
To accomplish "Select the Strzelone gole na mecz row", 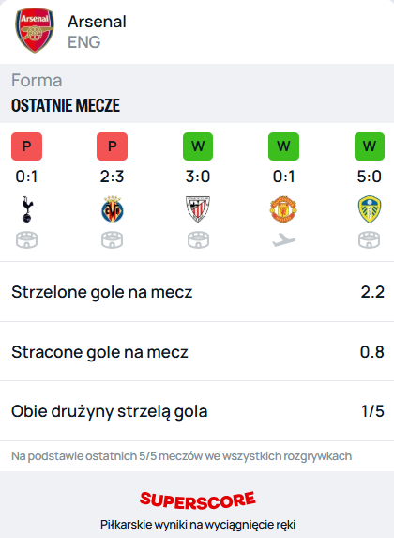I will (197, 292).
